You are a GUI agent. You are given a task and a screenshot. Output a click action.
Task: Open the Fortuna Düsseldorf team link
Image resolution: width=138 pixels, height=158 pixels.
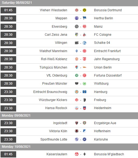point(108,75)
